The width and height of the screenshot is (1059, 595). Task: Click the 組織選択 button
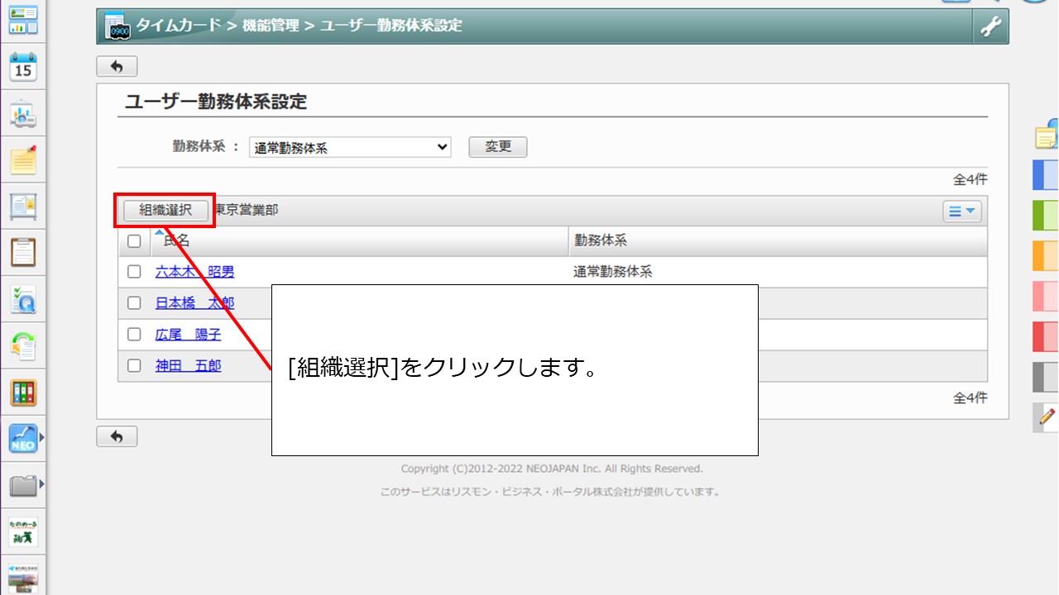click(165, 211)
